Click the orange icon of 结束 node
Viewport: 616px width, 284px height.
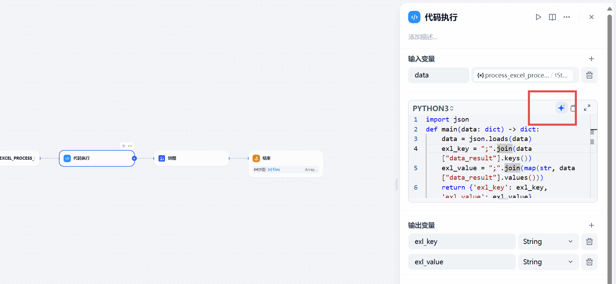[256, 158]
